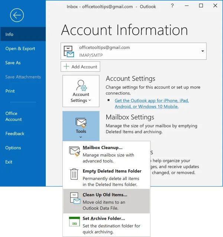Screen dimensions: 223x237
Task: Click the Tools button label
Action: (81, 131)
